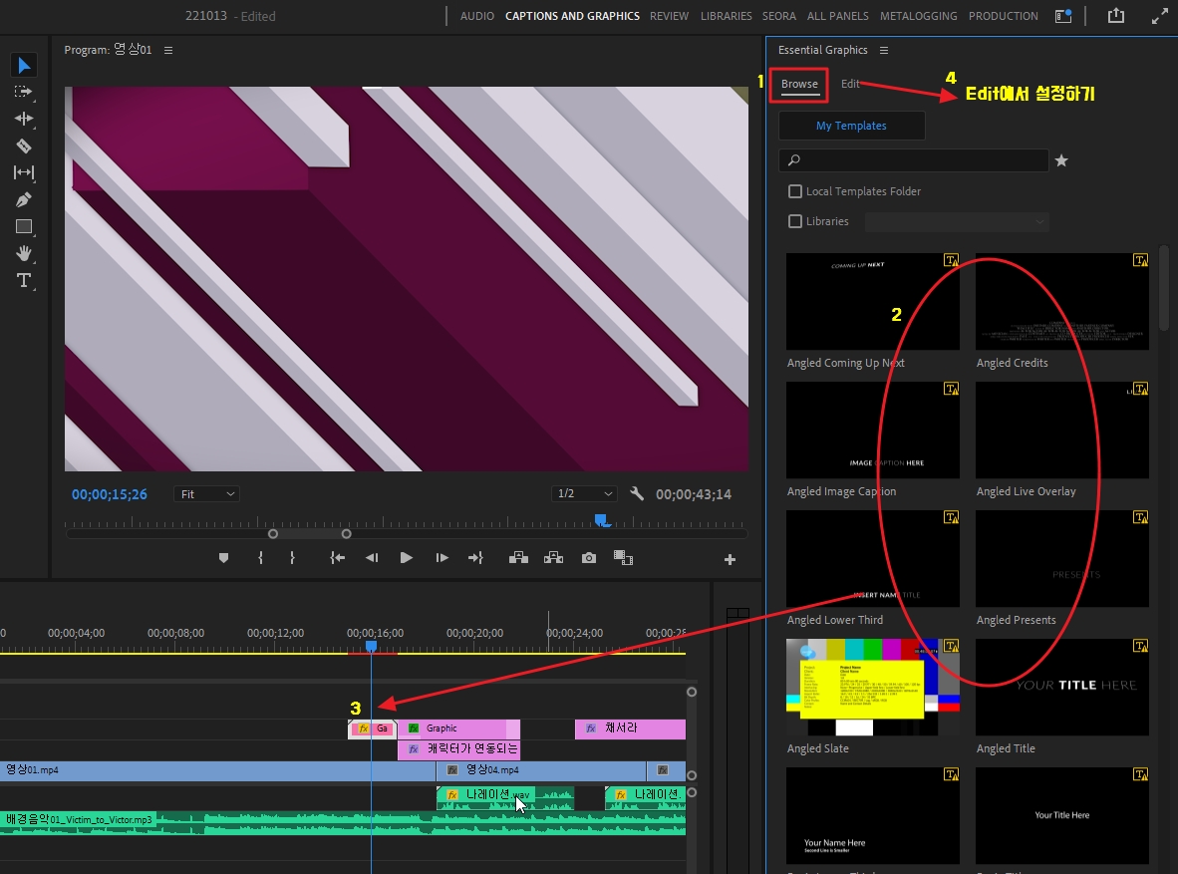The height and width of the screenshot is (874, 1178).
Task: Open the Workspaces icon in header
Action: pyautogui.click(x=1063, y=16)
